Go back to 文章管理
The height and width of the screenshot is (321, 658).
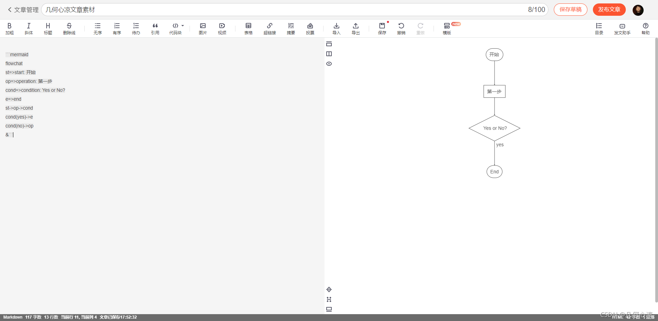click(23, 10)
